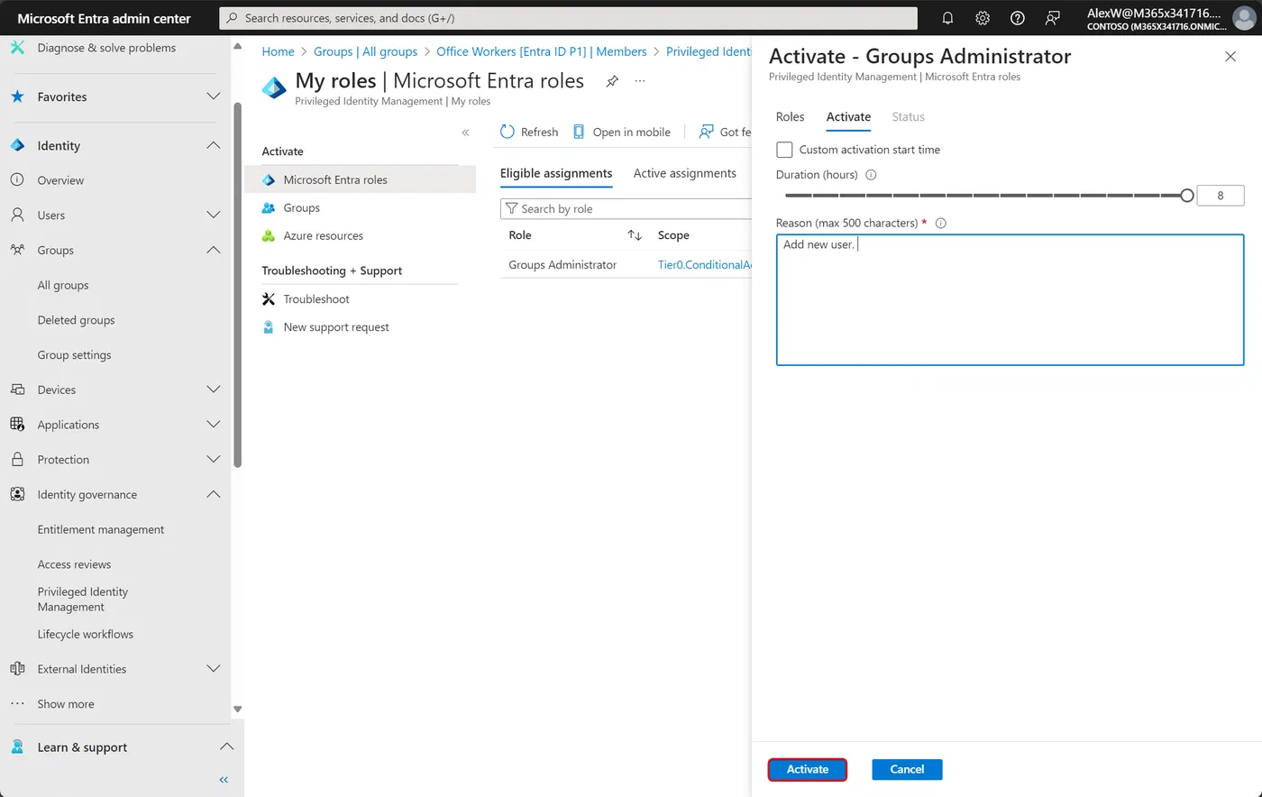Screen dimensions: 1262x797
Task: Expand the Protection nav section
Action: [x=214, y=460]
